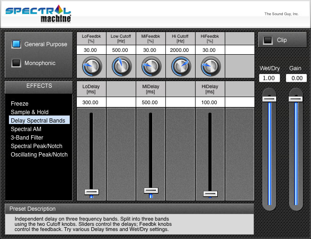This screenshot has width=311, height=239.
Task: Click the Low Cutoff [Hz] label
Action: 121,39
